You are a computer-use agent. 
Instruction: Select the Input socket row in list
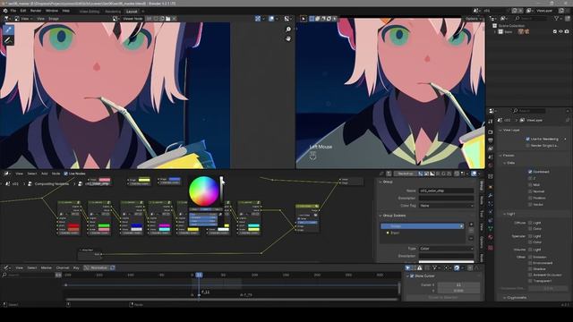422,233
